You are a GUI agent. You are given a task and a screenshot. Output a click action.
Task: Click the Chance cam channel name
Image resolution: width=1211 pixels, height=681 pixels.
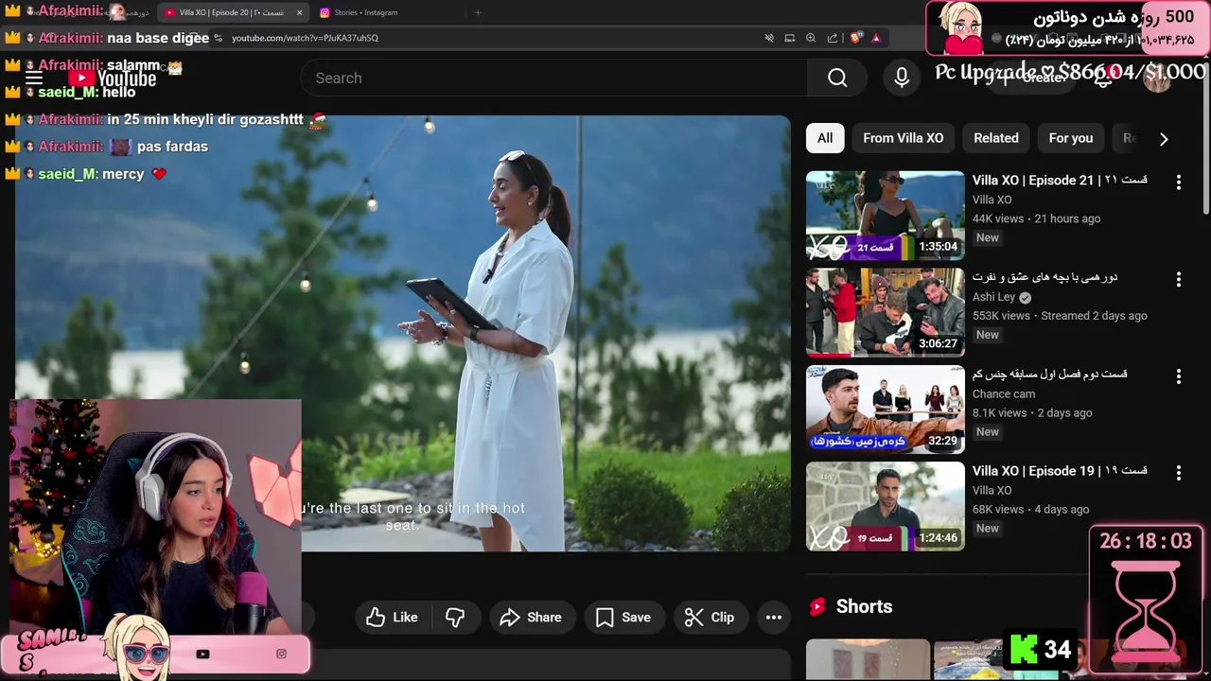tap(1004, 393)
